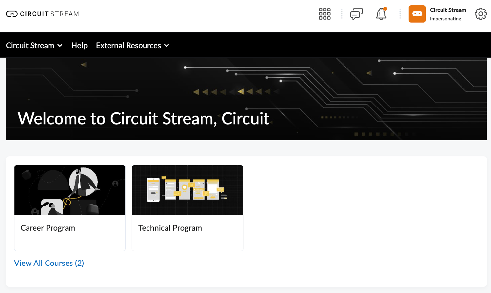Click the orange VR headset profile avatar
The image size is (491, 293).
[x=417, y=14]
